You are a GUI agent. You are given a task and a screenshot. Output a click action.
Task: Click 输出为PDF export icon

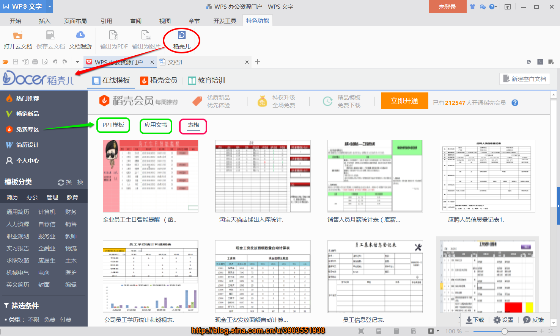113,35
